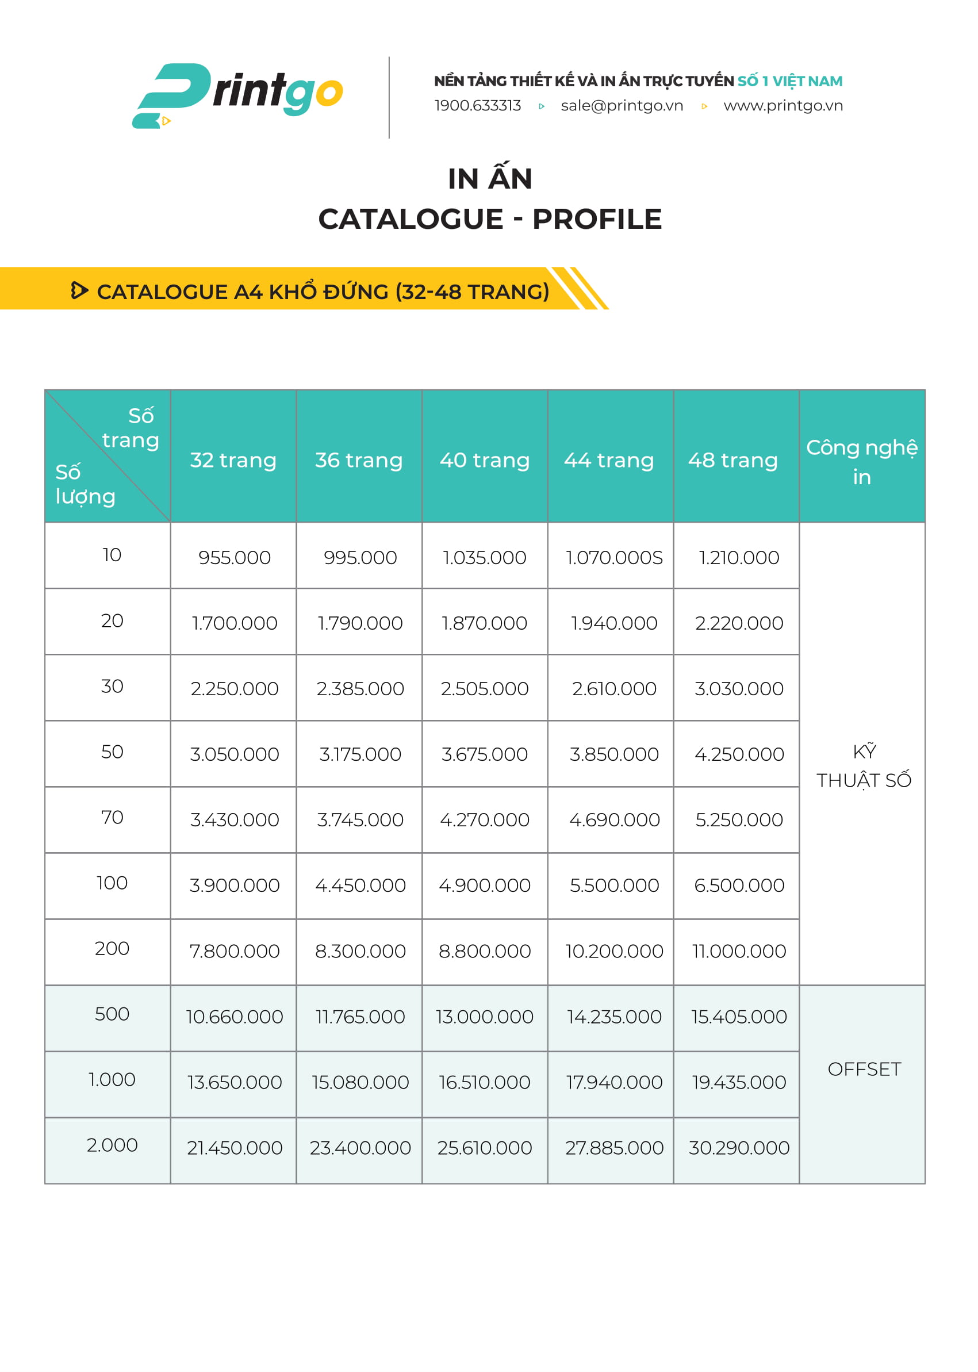Click the 30.290.000 price cell
The height and width of the screenshot is (1372, 978).
click(x=739, y=1148)
